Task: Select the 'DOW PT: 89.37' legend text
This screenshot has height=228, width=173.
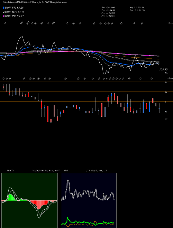Action: 15,16
